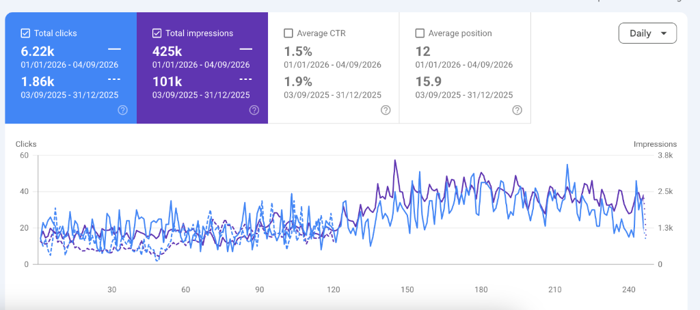
Task: Click the 90 x-axis day label
Action: (x=259, y=290)
